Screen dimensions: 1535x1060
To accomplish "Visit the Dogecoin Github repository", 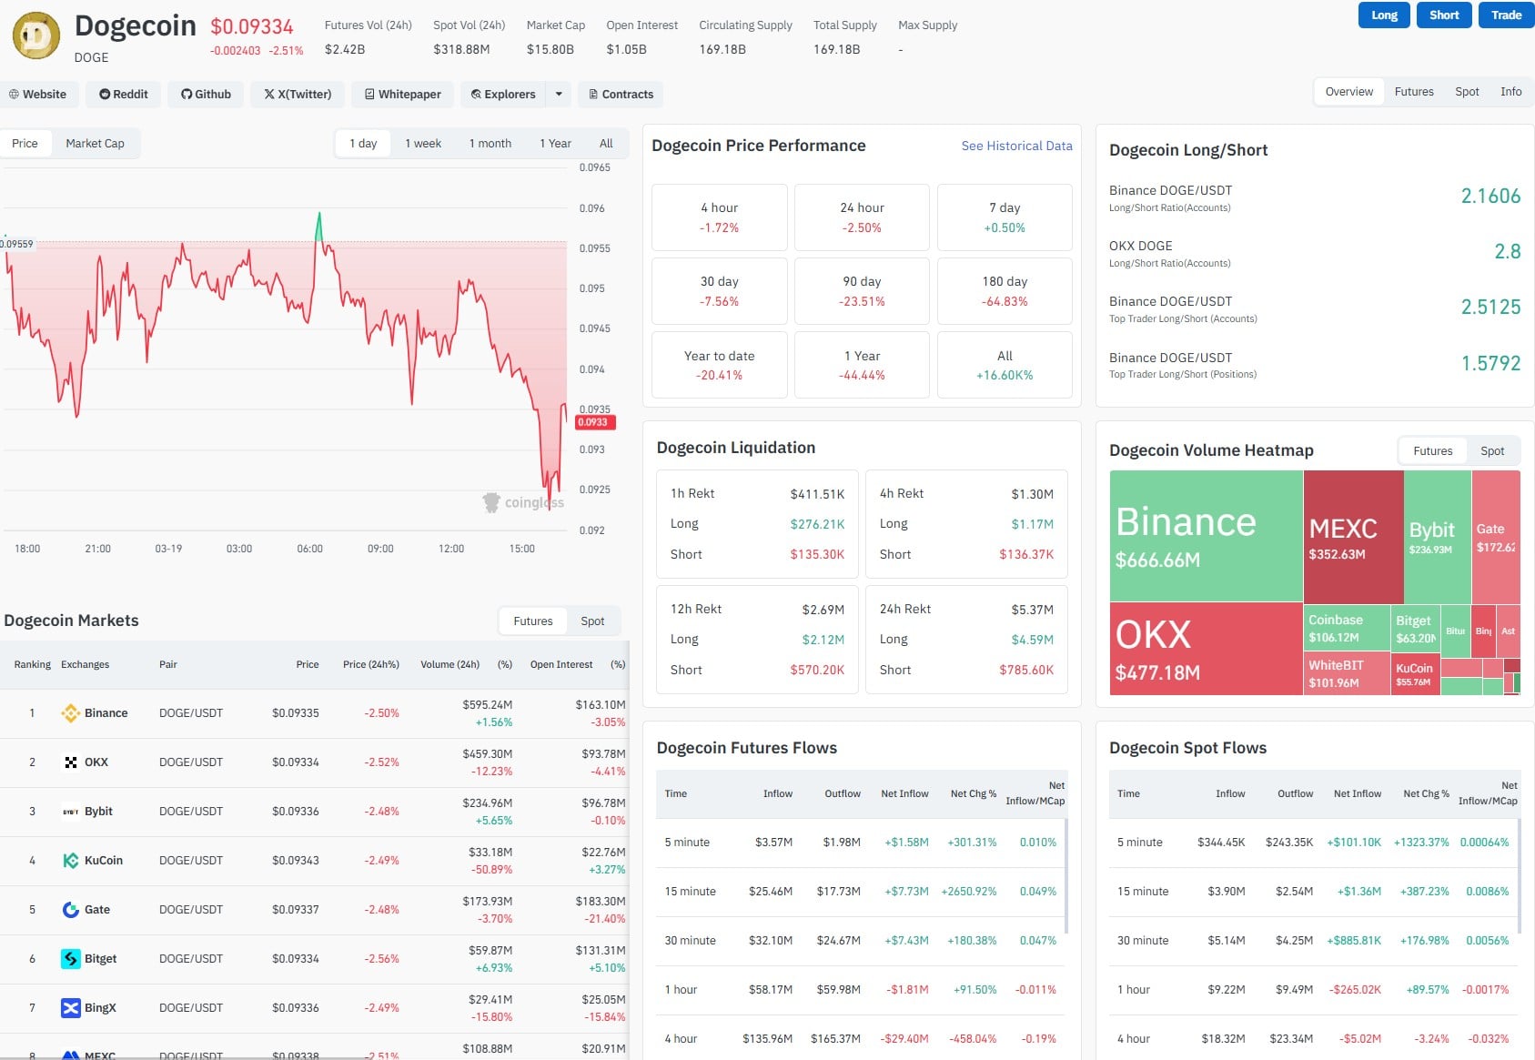I will click(x=205, y=94).
